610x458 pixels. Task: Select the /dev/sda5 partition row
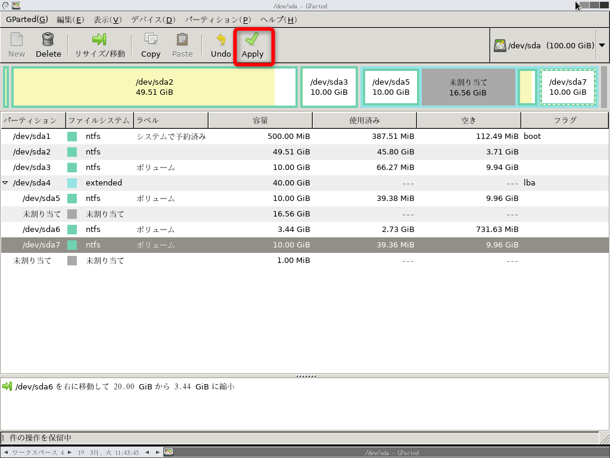pos(304,199)
